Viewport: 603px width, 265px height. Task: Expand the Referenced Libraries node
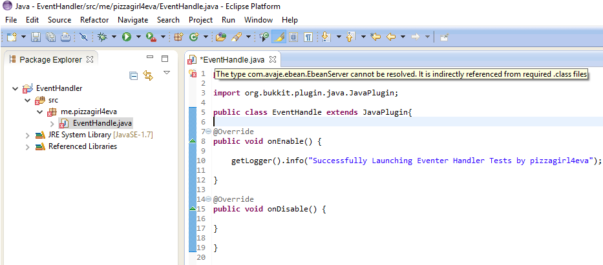pyautogui.click(x=27, y=147)
